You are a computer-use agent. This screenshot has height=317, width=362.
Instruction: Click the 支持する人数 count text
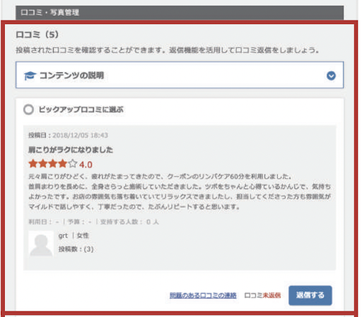(x=129, y=222)
